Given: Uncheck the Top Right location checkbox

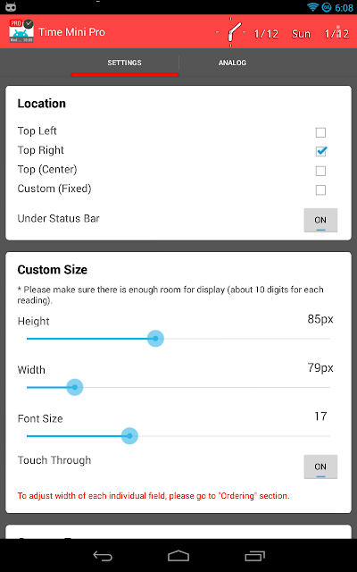Looking at the screenshot, I should (320, 151).
